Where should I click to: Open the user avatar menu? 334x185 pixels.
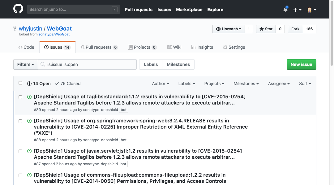pyautogui.click(x=311, y=10)
